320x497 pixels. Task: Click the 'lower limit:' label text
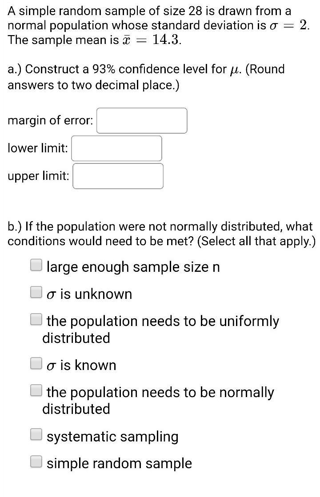[38, 148]
